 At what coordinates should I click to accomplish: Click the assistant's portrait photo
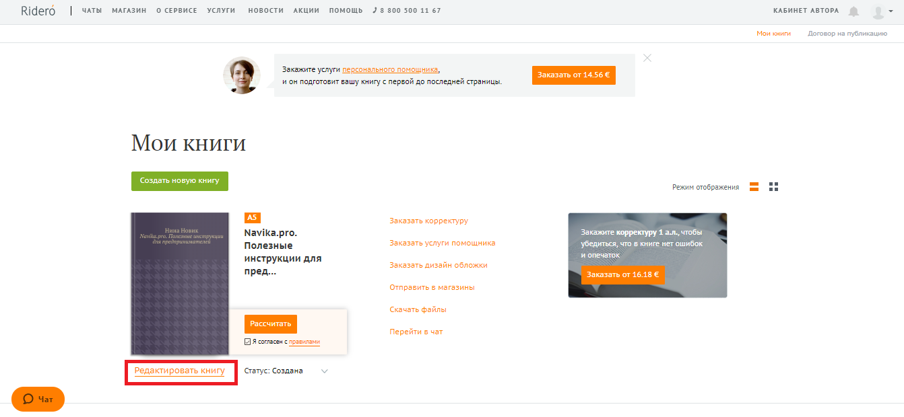click(242, 75)
